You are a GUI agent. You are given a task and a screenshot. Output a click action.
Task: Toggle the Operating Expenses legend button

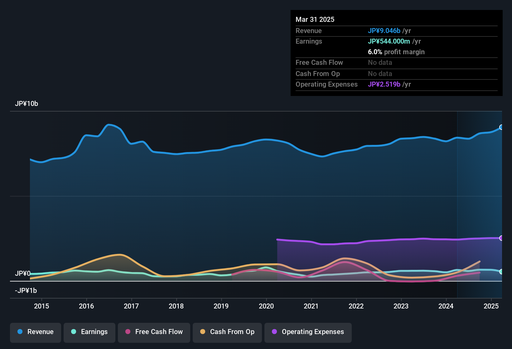(x=308, y=332)
